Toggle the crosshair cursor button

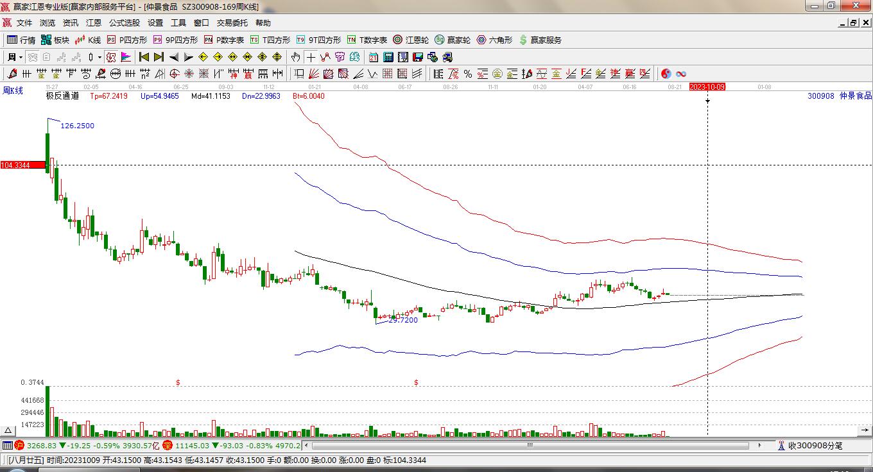[311, 57]
